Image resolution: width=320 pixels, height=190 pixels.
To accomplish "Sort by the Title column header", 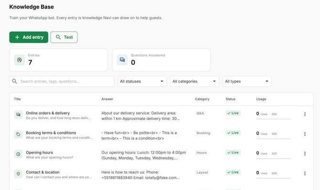I will click(17, 99).
